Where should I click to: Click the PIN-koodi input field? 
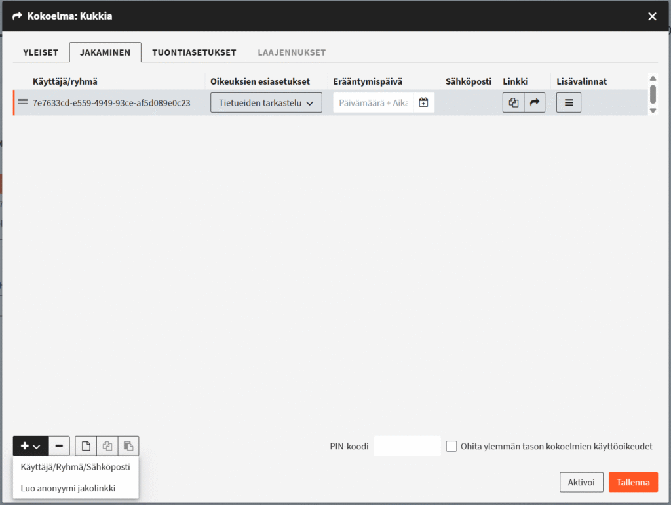pos(407,446)
